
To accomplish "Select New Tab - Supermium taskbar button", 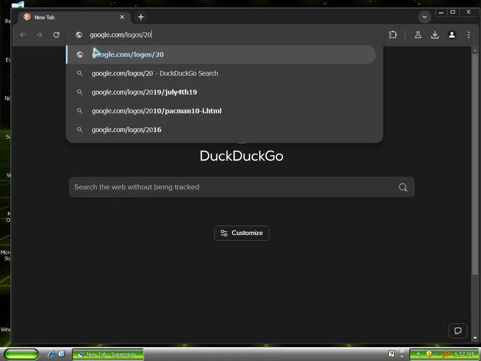I will pos(108,354).
